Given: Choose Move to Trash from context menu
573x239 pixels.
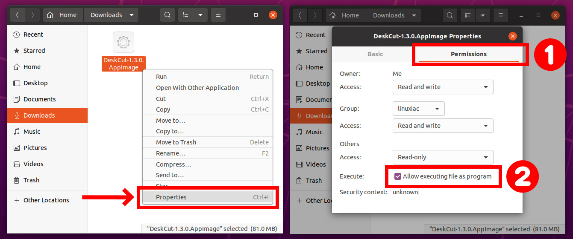Looking at the screenshot, I should point(207,142).
